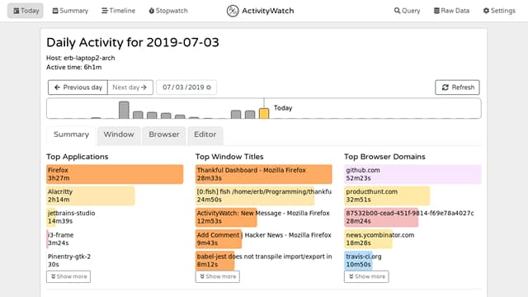Show more Top Browser Domains
This screenshot has width=528, height=297.
coord(366,276)
